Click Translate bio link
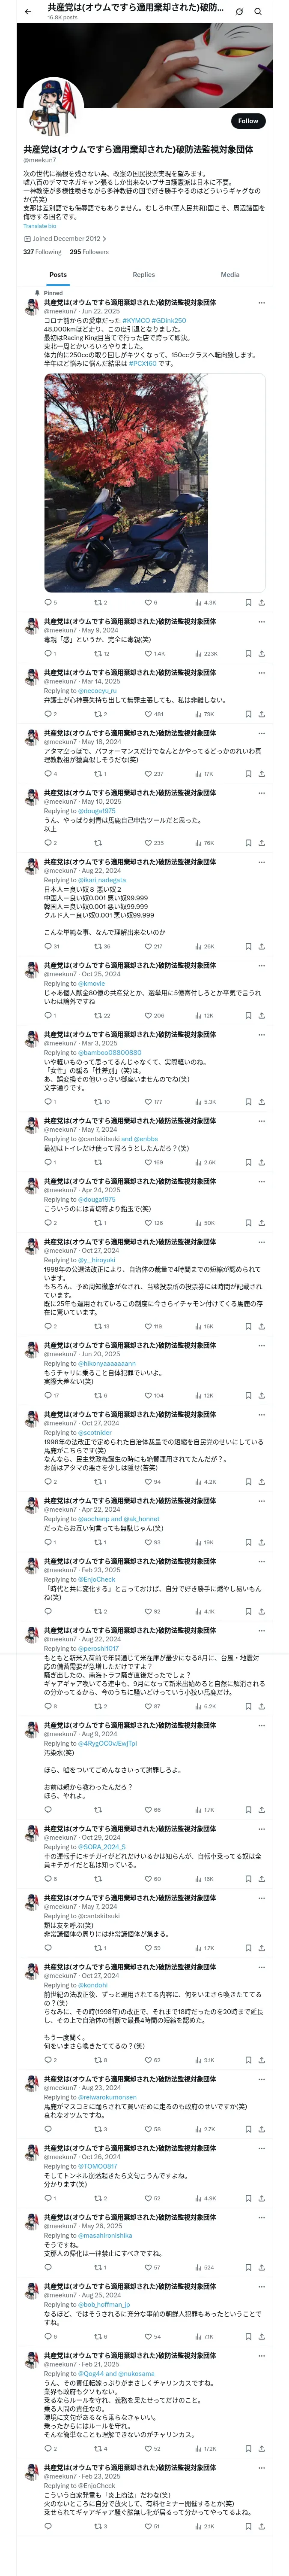Screen dimensions: 289x2576 [x=40, y=226]
